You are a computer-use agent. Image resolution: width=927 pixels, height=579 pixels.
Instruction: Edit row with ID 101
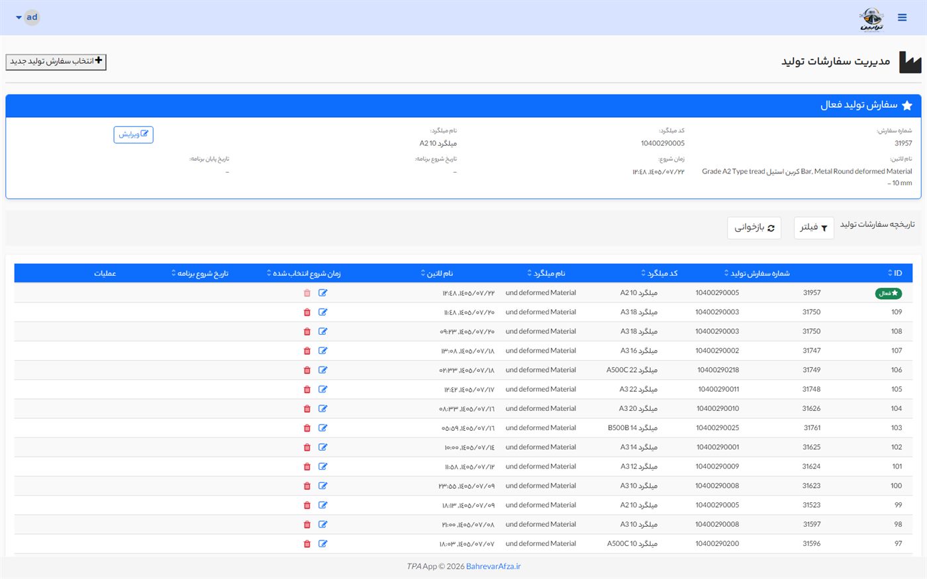point(323,467)
